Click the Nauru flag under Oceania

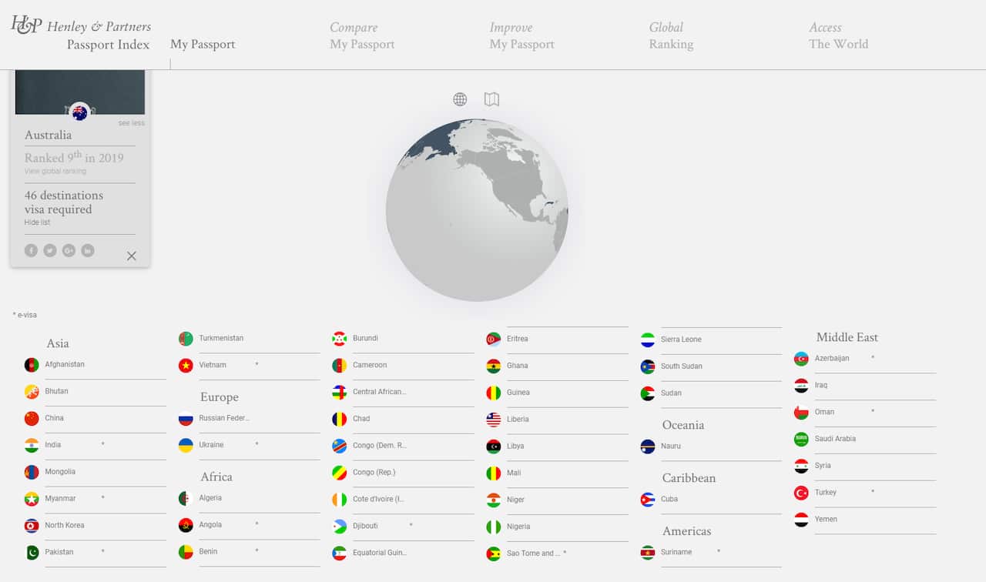[x=647, y=446]
